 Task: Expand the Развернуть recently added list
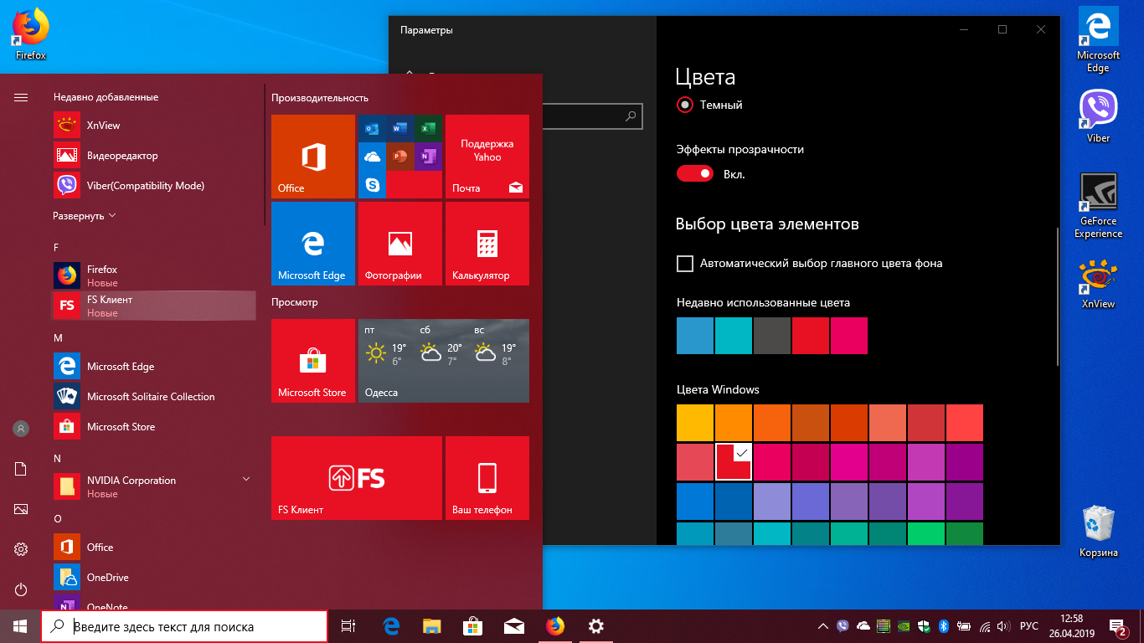[x=85, y=216]
